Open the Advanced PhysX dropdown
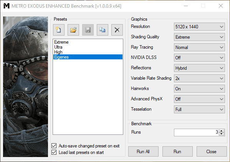The image size is (230, 162). point(199,99)
